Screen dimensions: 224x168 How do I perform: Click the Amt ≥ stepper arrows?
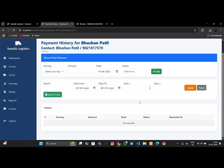150,88
